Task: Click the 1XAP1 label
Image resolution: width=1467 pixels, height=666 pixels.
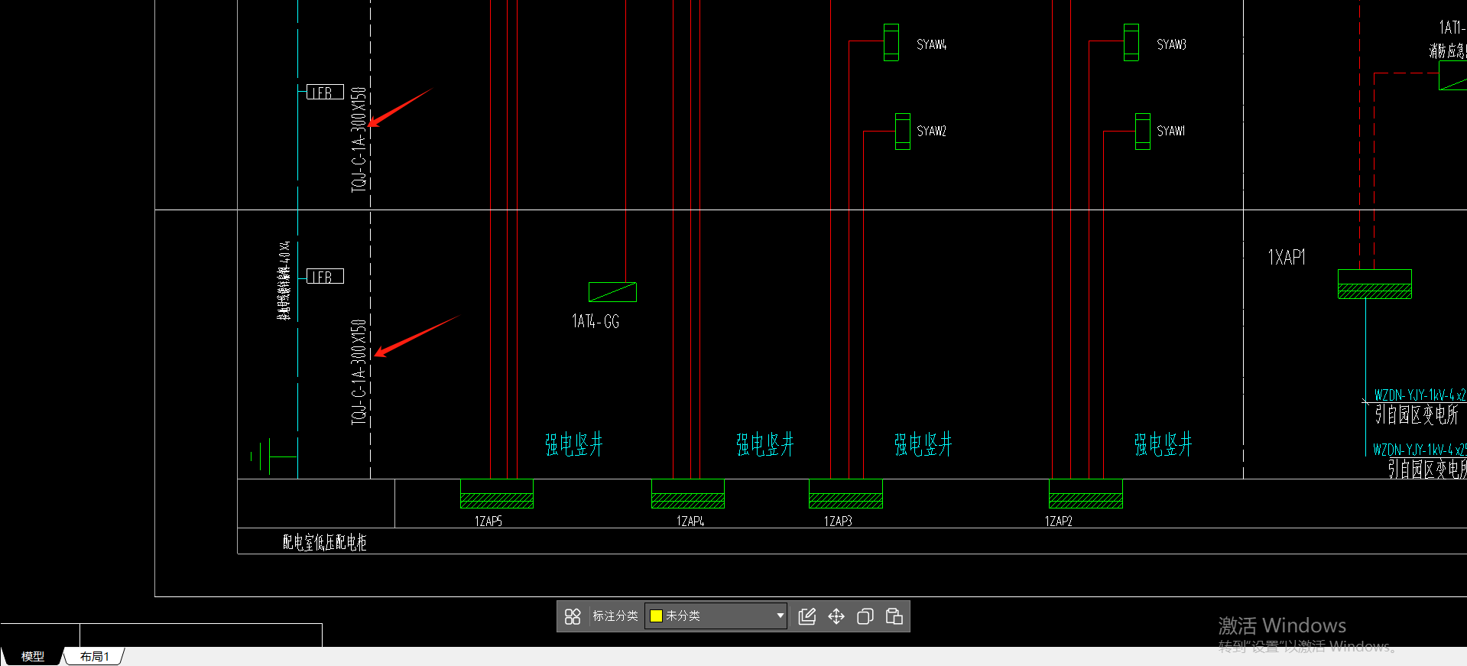Action: pos(1287,257)
